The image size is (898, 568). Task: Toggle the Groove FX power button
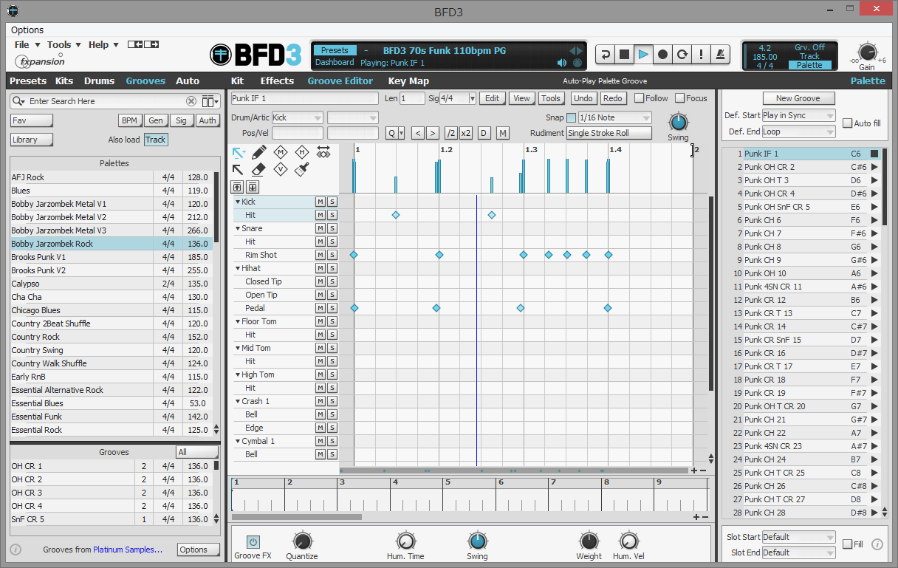(253, 542)
